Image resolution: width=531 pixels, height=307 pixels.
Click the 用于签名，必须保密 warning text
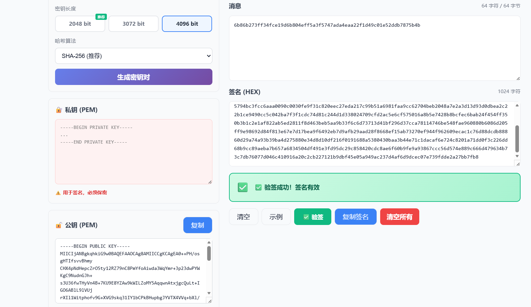click(x=85, y=193)
